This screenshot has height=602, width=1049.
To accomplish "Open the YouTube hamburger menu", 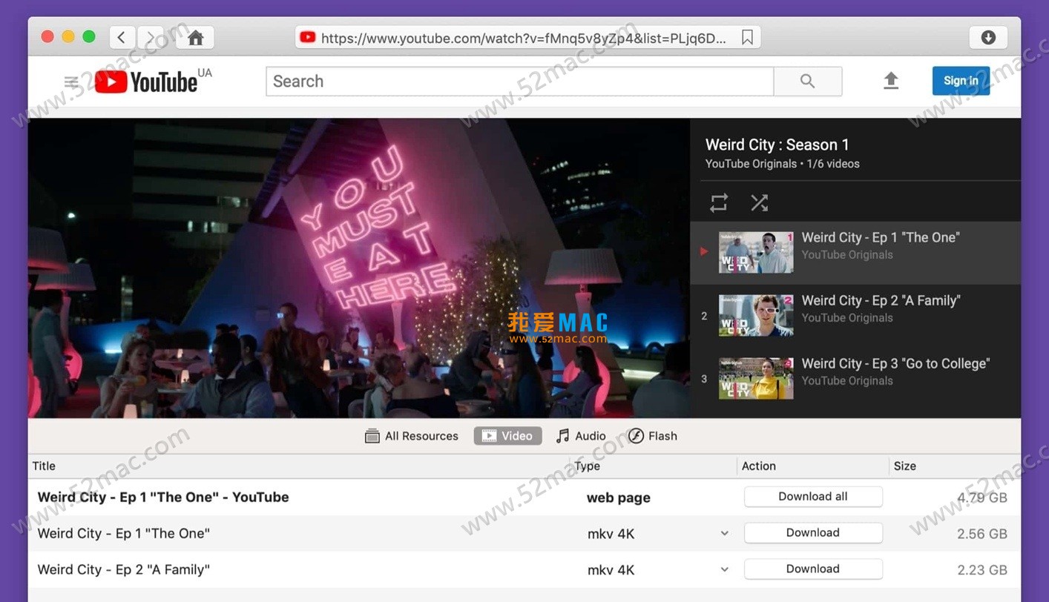I will pos(70,82).
